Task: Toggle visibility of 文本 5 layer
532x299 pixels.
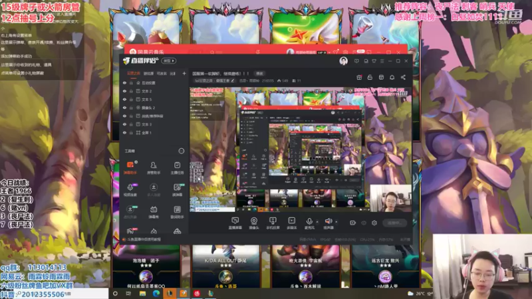Action: 124,99
